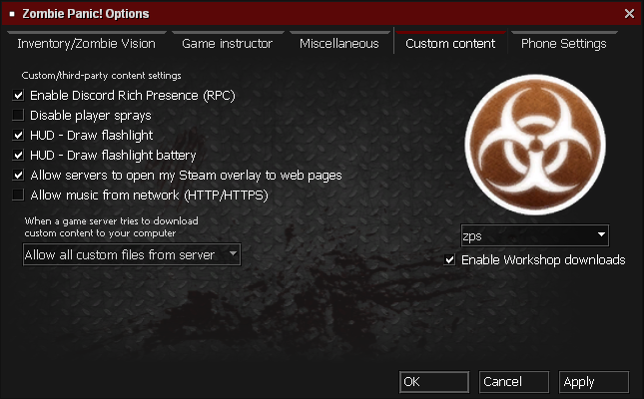Click the Cancel button
Viewport: 644px width, 399px height.
(x=514, y=382)
